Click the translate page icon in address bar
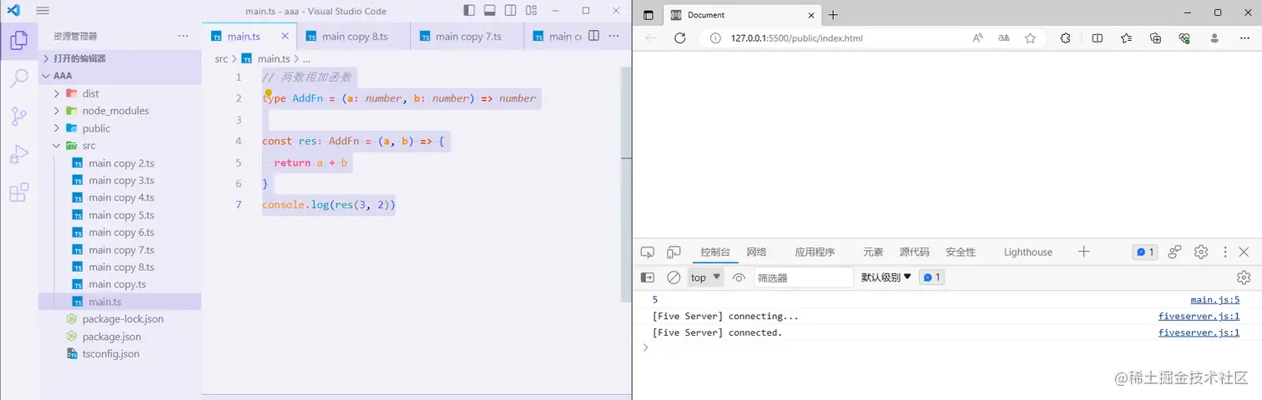This screenshot has height=400, width=1262. (x=1004, y=38)
